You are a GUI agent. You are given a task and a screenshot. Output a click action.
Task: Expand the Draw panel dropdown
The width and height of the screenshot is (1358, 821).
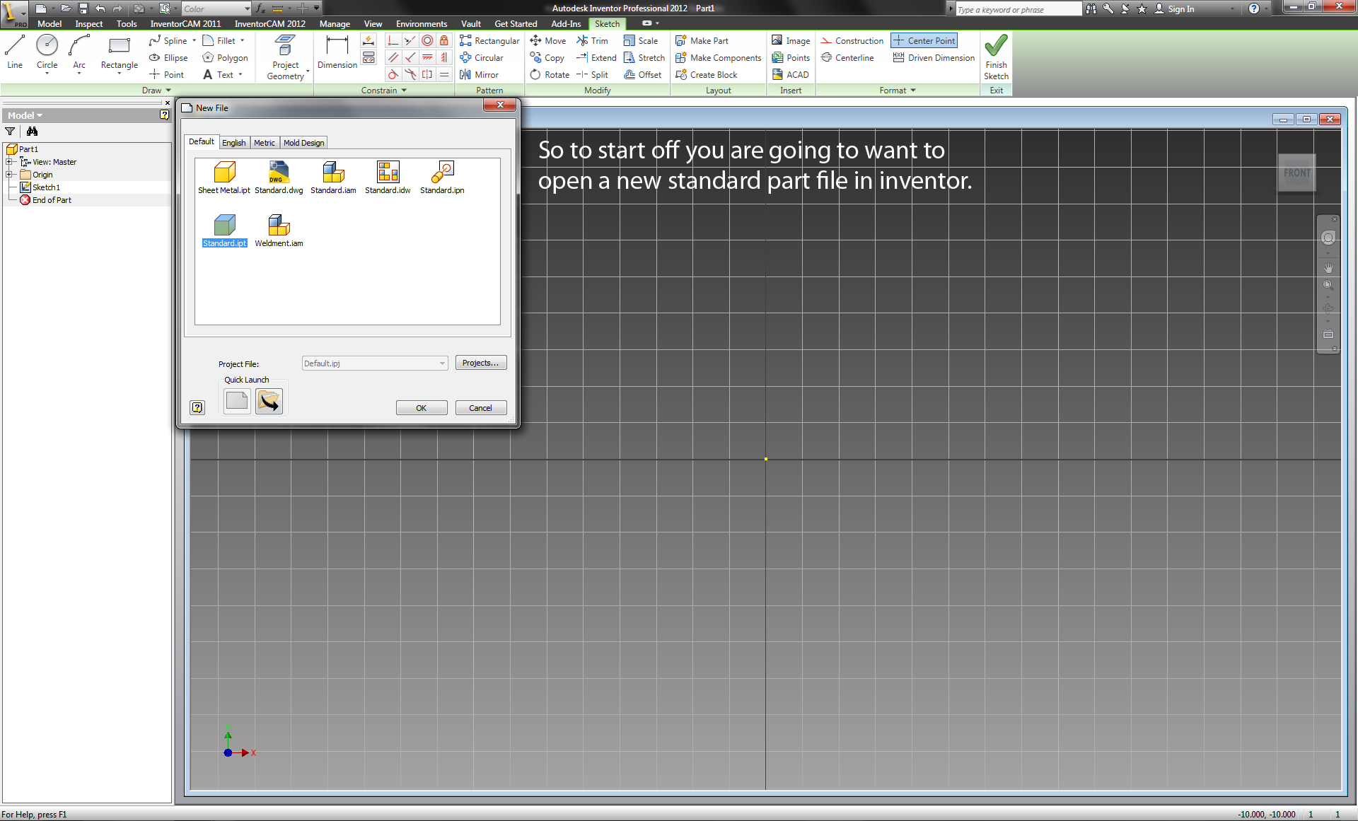click(x=168, y=91)
